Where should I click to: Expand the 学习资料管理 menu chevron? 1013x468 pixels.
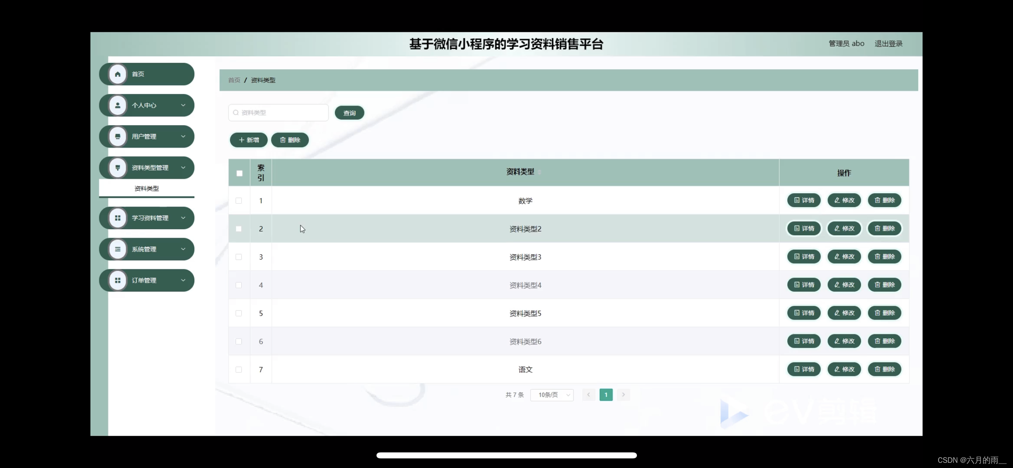183,218
